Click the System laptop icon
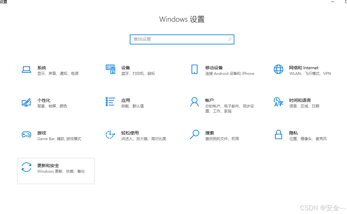 (x=26, y=70)
